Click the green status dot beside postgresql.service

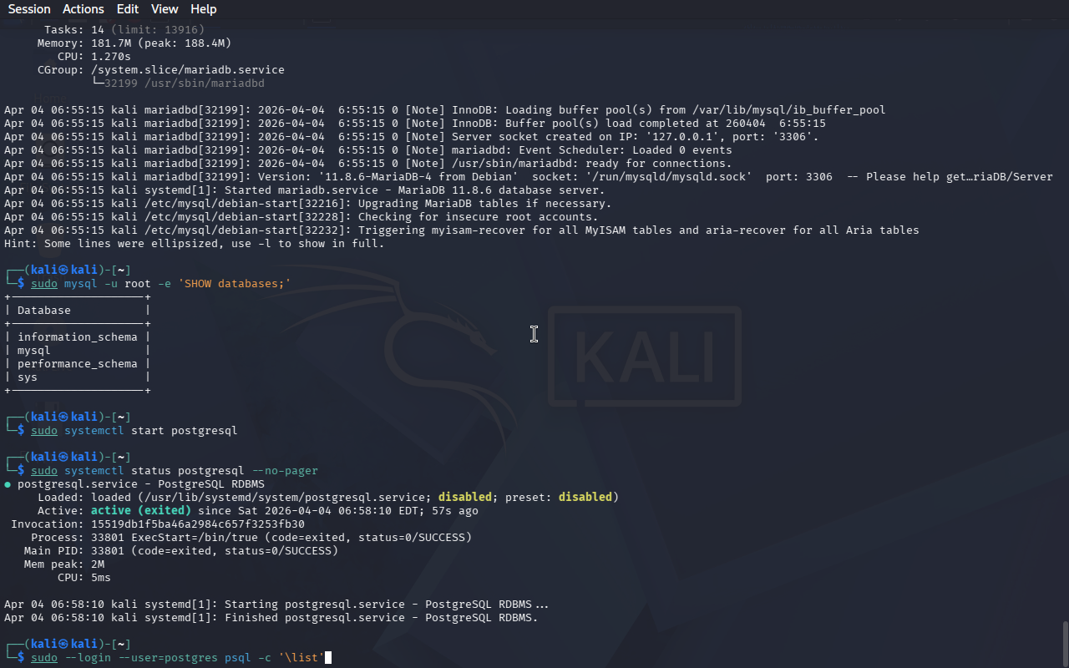[x=8, y=484]
